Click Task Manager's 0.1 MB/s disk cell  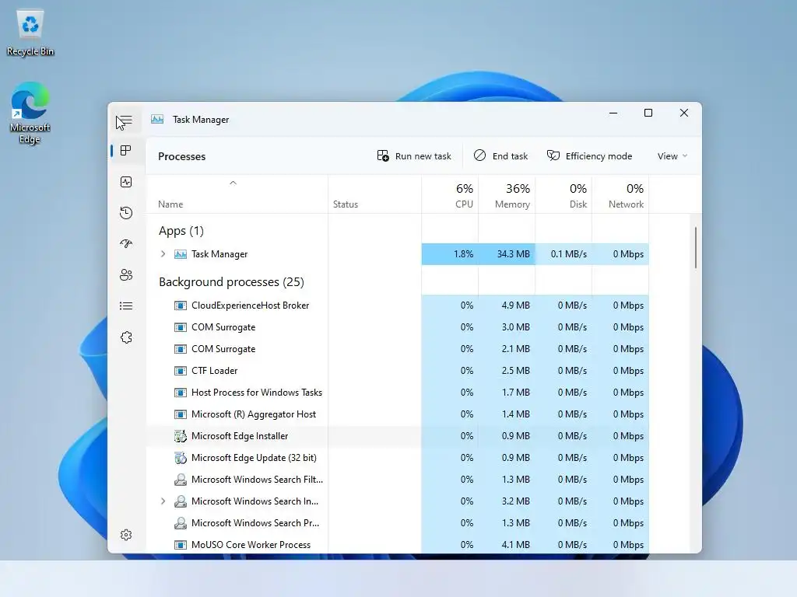coord(564,254)
